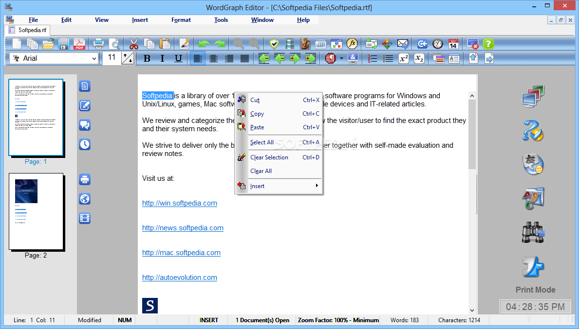The image size is (579, 329).
Task: Select the Page: 2 thumbnail
Action: pos(36,211)
